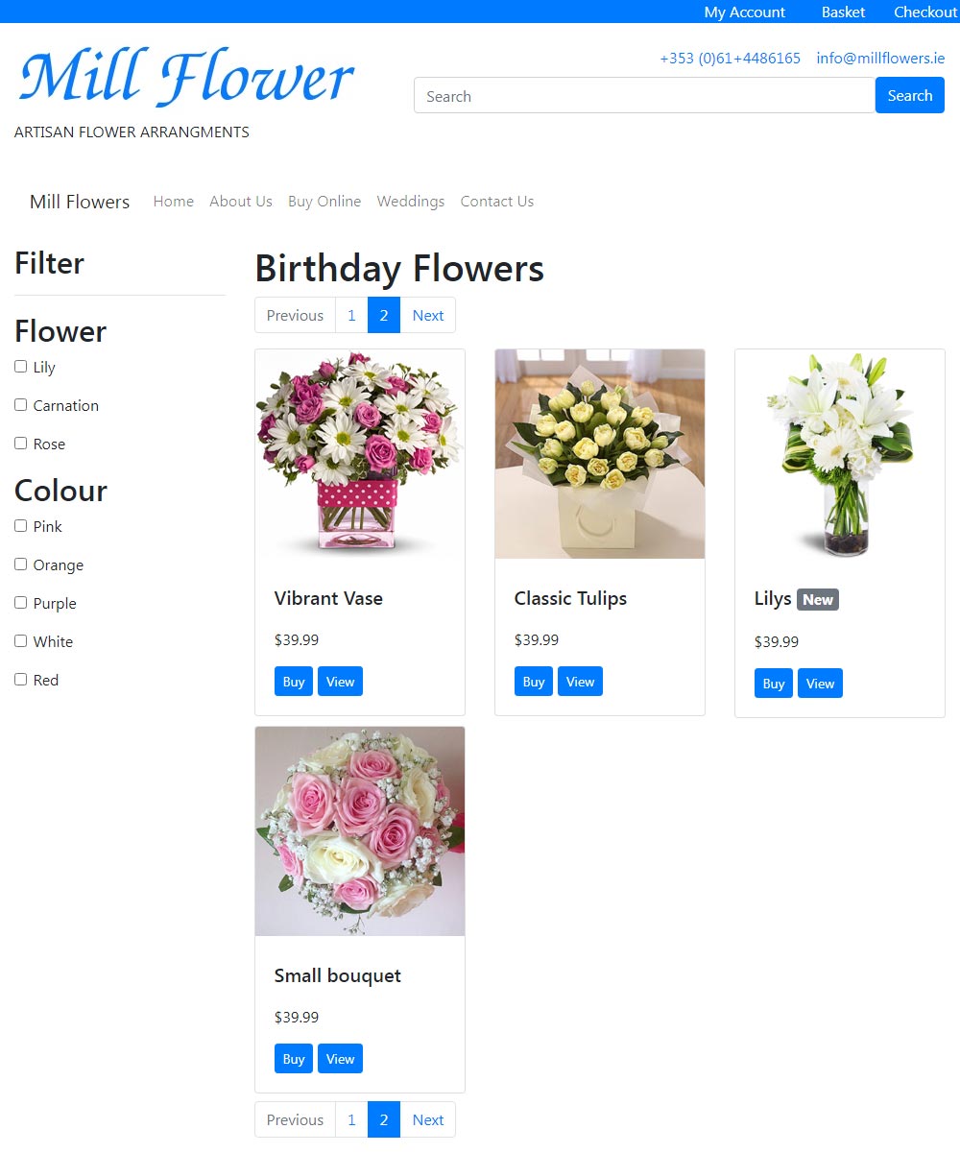
Task: Click the Small bouquet title
Action: [x=338, y=975]
